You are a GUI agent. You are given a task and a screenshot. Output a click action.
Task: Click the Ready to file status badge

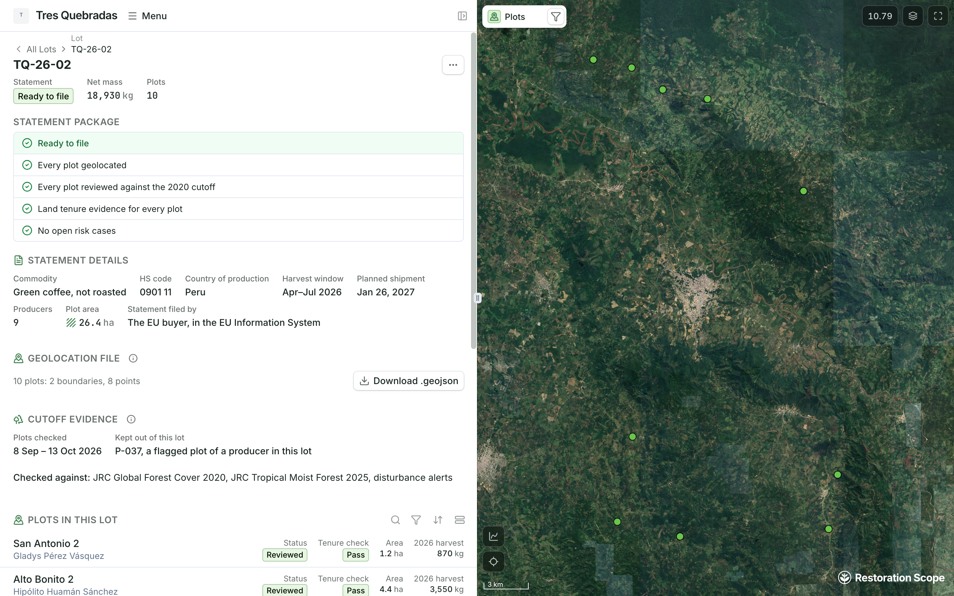click(43, 96)
